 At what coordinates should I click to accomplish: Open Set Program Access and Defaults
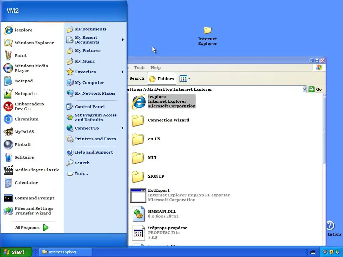coord(95,117)
